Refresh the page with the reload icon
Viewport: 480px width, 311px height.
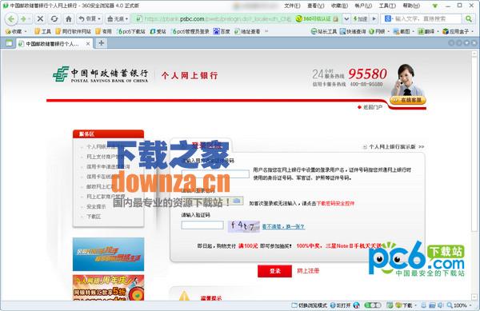tap(54, 19)
